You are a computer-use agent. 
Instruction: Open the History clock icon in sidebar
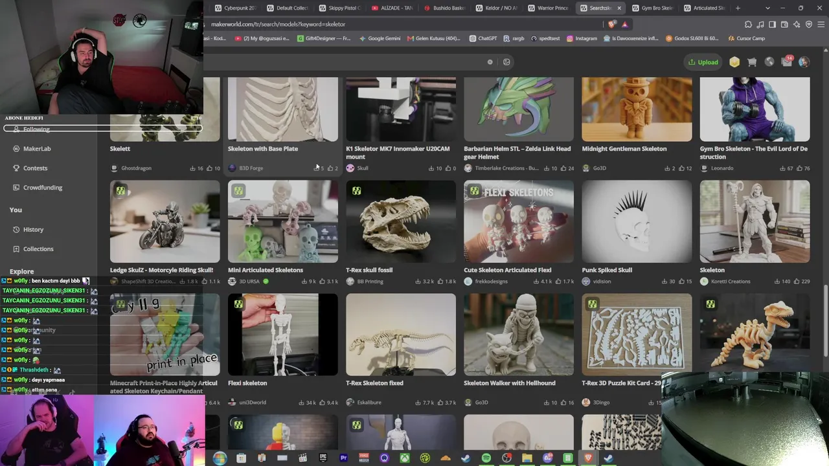(17, 230)
